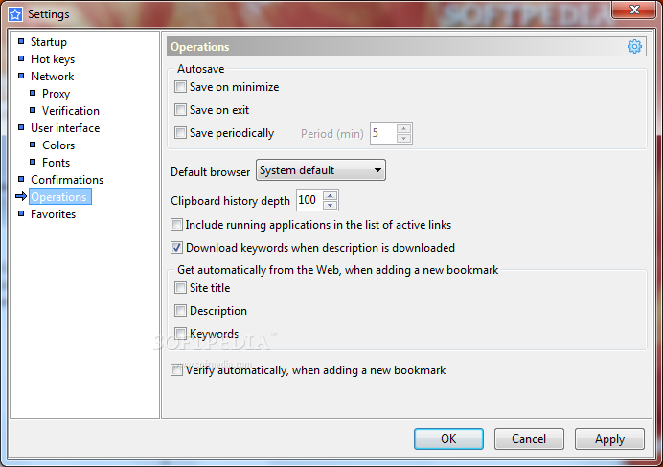The height and width of the screenshot is (467, 663).
Task: Decrease Clipboard history depth with down arrow
Action: [x=330, y=205]
